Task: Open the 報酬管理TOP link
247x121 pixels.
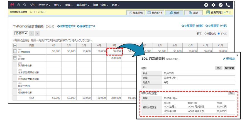Action: [x=66, y=26]
